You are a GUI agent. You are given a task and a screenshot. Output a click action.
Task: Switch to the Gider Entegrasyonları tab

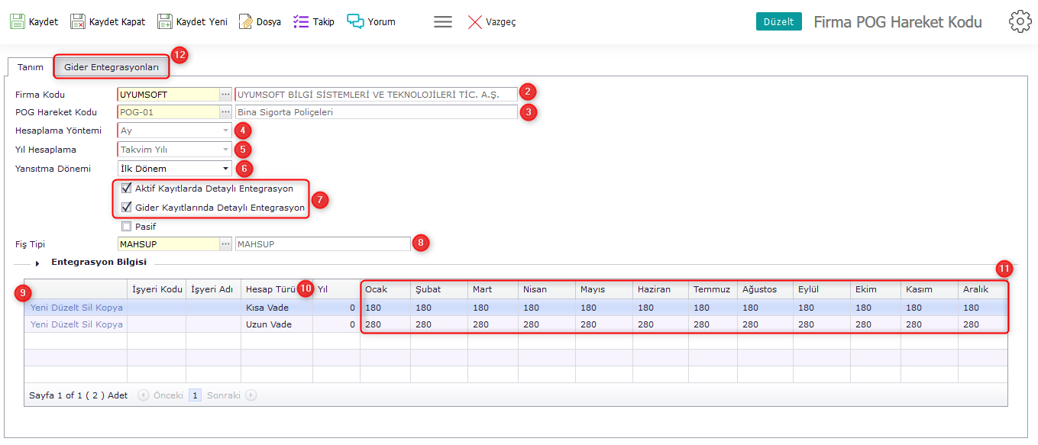(112, 67)
